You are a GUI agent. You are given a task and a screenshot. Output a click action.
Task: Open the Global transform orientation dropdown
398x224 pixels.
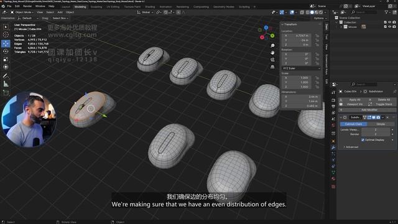click(x=145, y=12)
